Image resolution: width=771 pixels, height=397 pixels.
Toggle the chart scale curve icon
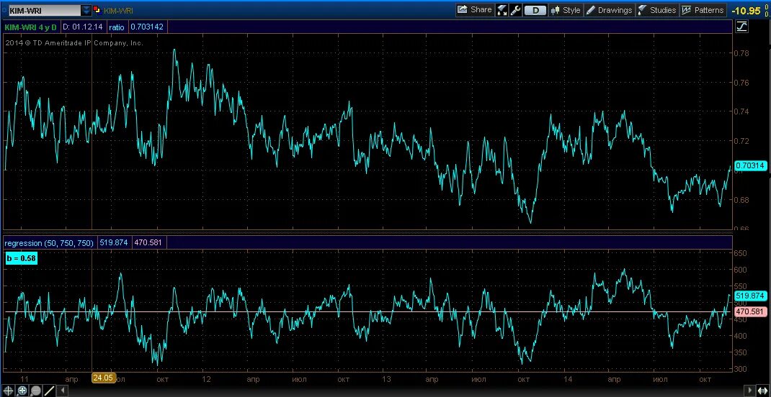point(741,27)
